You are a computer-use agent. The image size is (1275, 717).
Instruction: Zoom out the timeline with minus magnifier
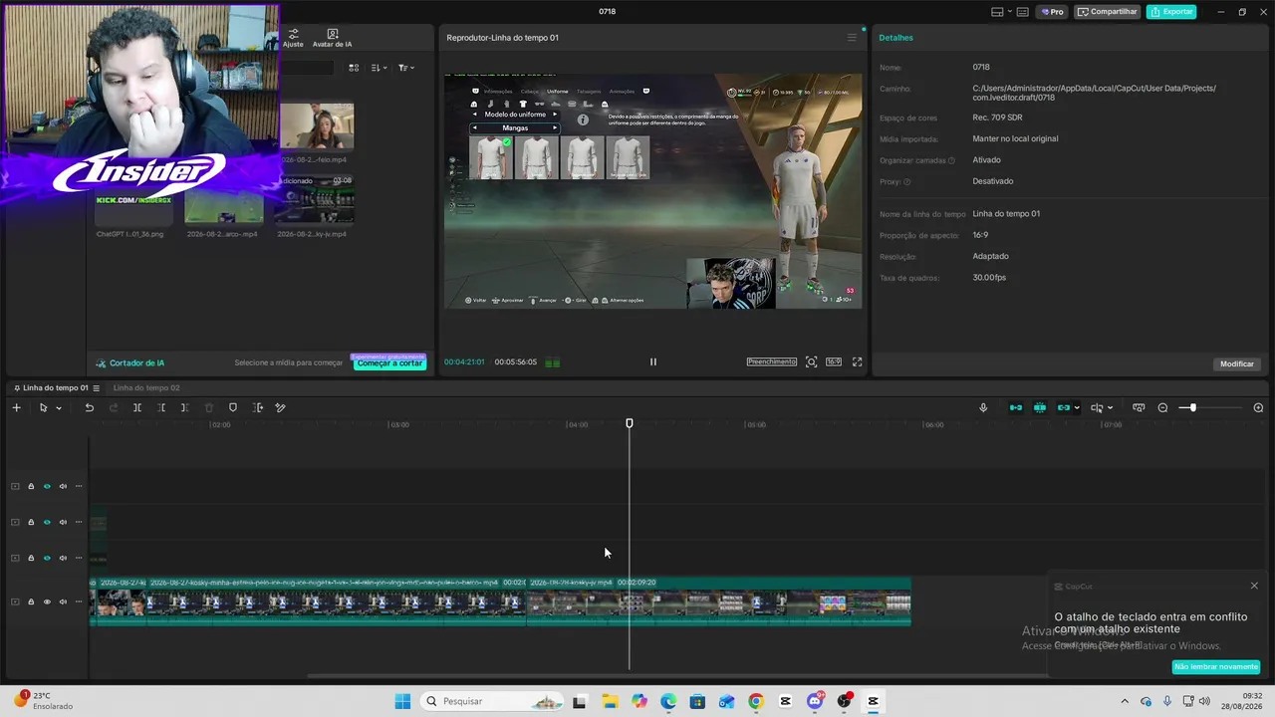(x=1162, y=407)
